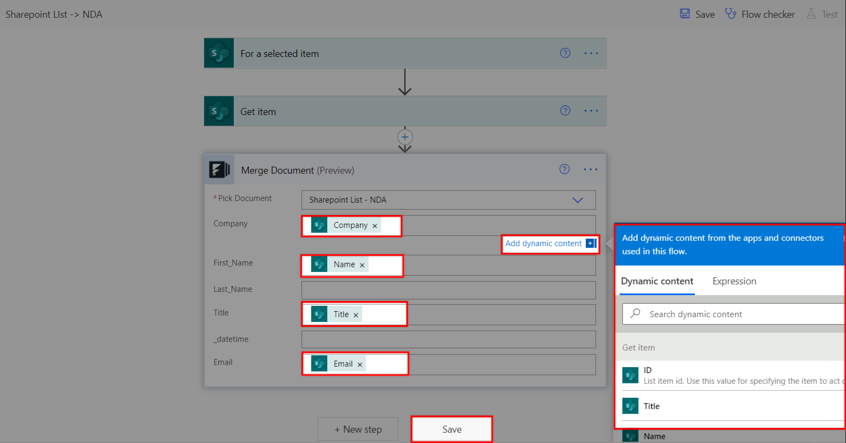The height and width of the screenshot is (443, 846).
Task: Open ellipsis menu on Merge Document step
Action: tap(590, 169)
